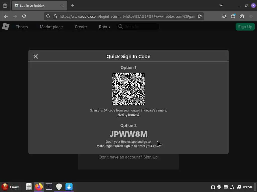Image resolution: width=257 pixels, height=192 pixels.
Task: Click the 09:50 clock
Action: 247,187
